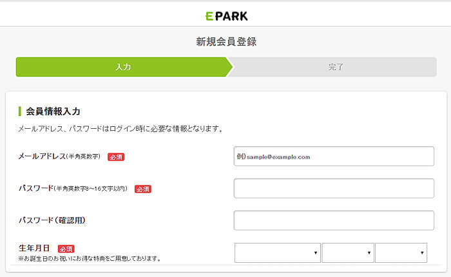
Task: Focus the パスワード(確認用) input field
Action: pos(334,220)
